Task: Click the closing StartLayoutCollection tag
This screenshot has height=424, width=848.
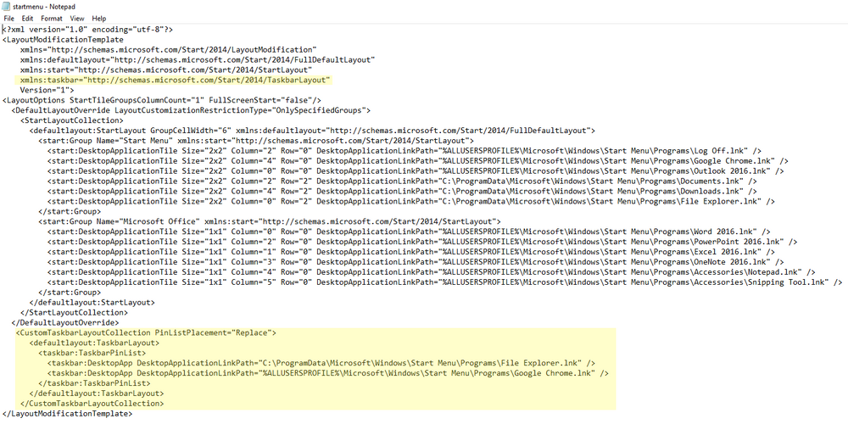Action: point(74,313)
